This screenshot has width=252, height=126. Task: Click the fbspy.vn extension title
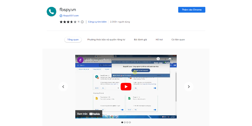tap(67, 10)
